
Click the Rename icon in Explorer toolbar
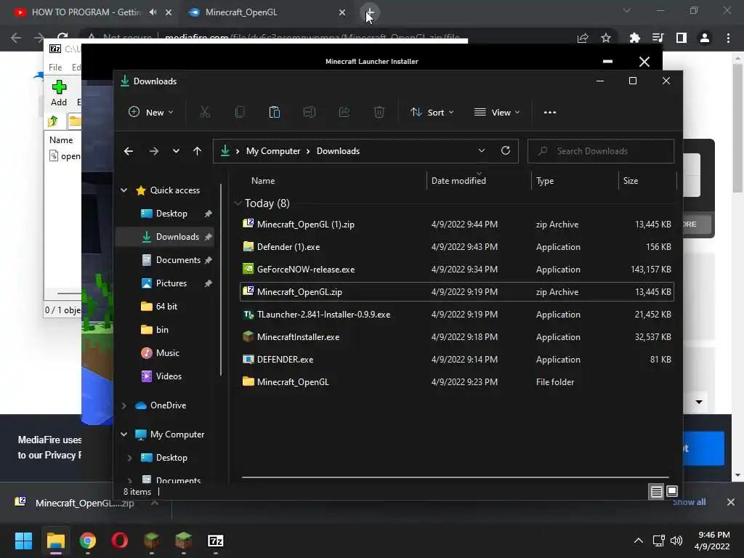(310, 113)
